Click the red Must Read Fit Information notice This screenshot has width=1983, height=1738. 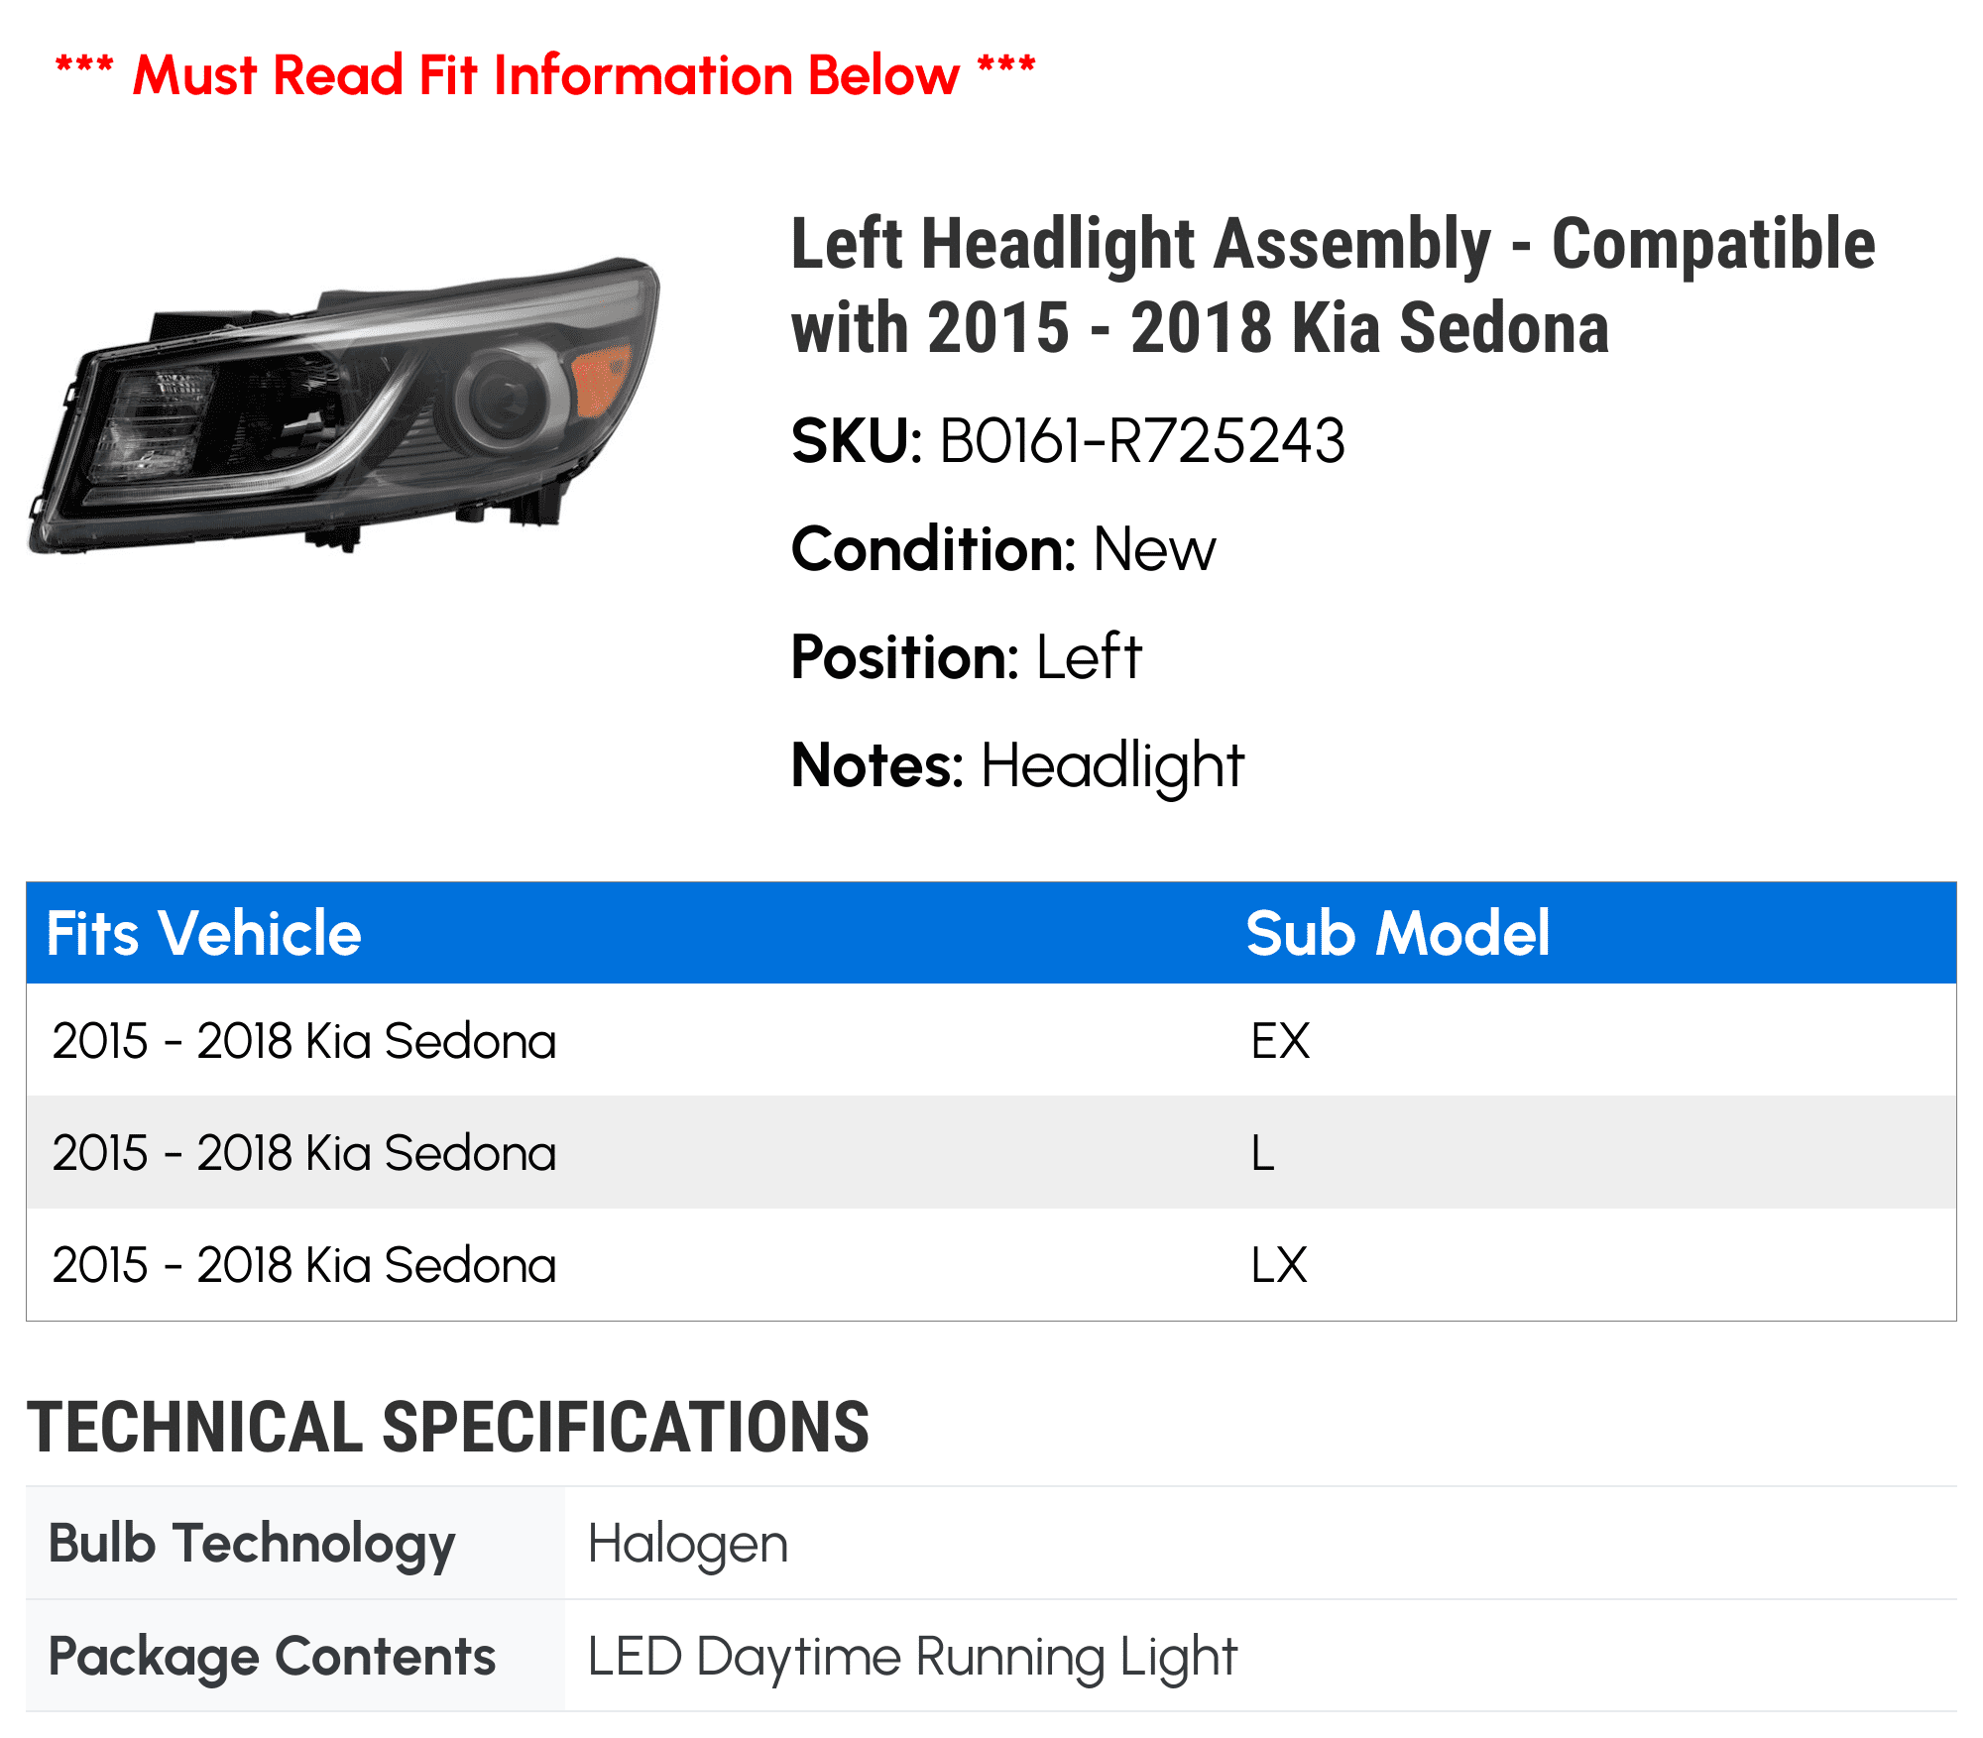tap(545, 75)
